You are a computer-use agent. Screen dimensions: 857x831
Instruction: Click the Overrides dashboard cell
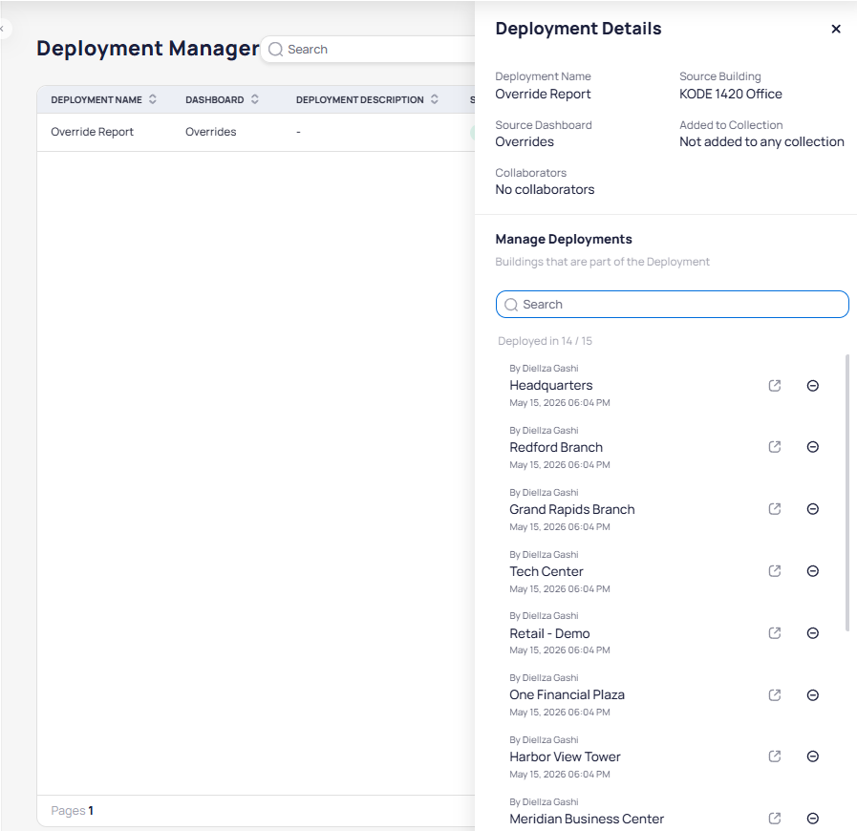click(210, 132)
